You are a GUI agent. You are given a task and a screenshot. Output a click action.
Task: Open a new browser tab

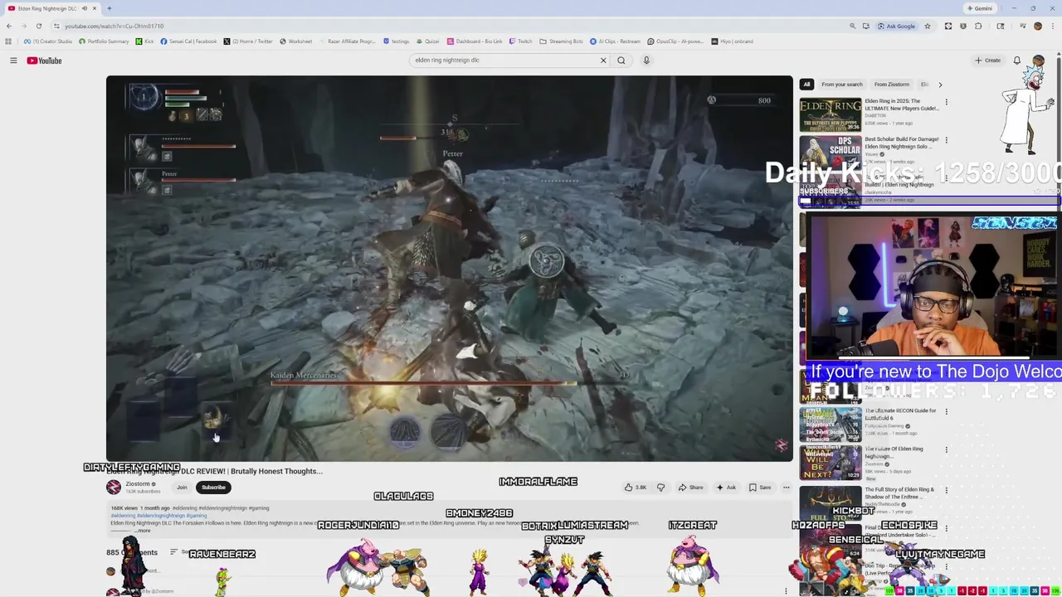(109, 8)
